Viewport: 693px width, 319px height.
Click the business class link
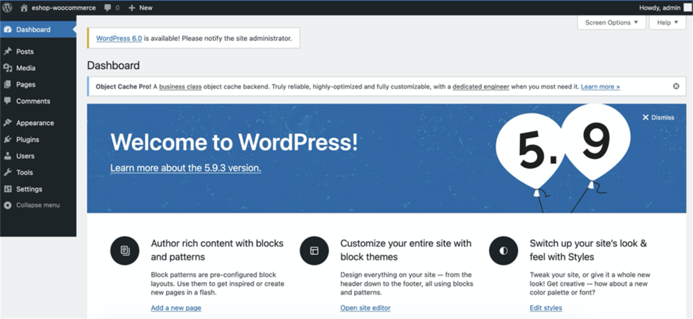180,87
